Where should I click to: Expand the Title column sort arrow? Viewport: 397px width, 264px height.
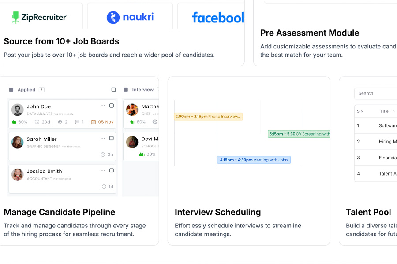coord(393,111)
